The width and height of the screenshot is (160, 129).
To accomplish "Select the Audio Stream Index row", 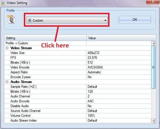I will (x=78, y=121).
